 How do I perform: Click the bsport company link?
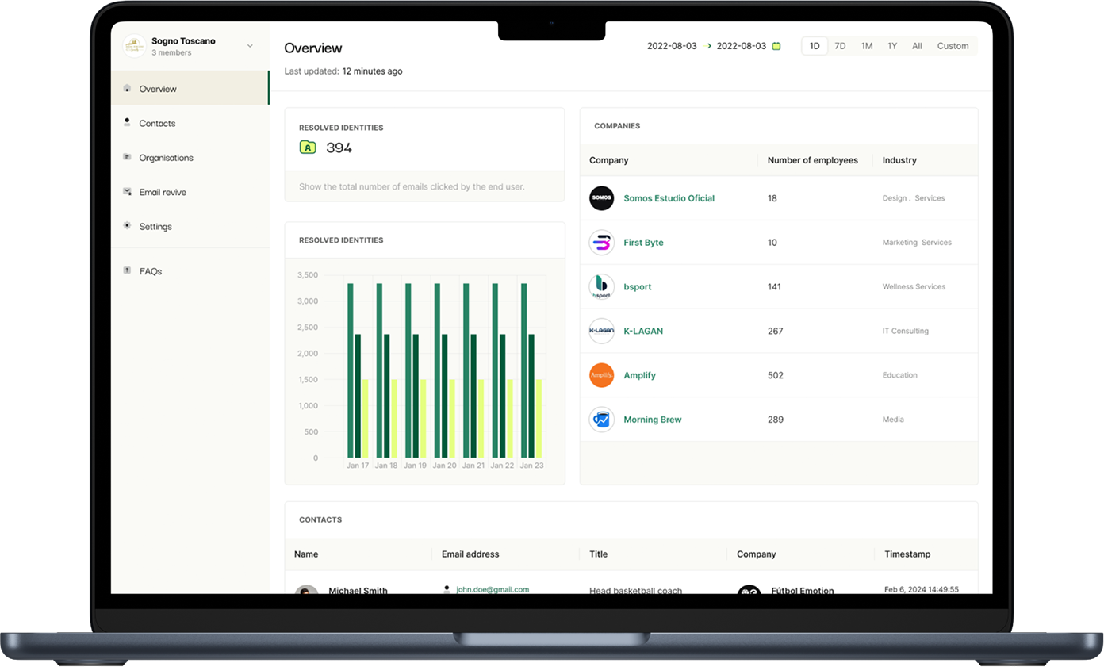pyautogui.click(x=638, y=286)
